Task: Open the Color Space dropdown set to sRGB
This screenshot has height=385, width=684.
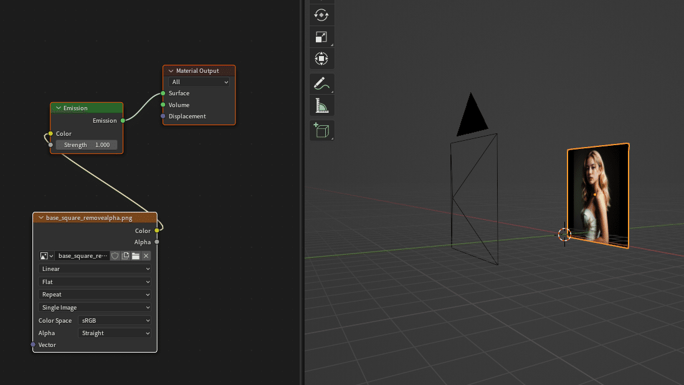Action: coord(114,320)
